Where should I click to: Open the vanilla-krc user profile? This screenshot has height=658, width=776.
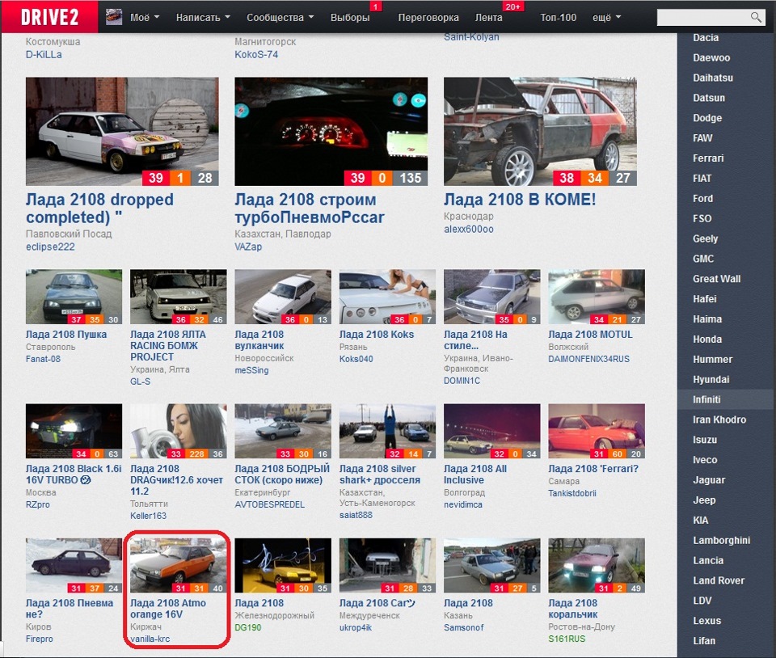150,639
